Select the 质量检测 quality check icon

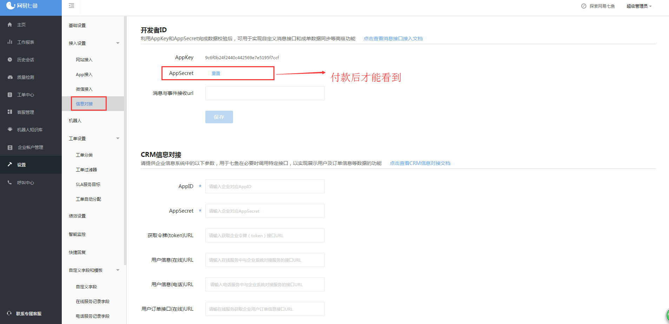10,77
